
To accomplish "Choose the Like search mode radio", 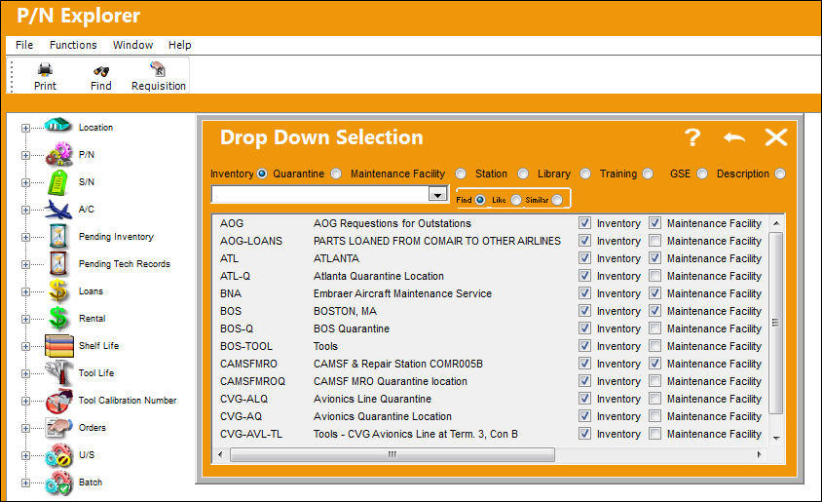I will [x=516, y=200].
